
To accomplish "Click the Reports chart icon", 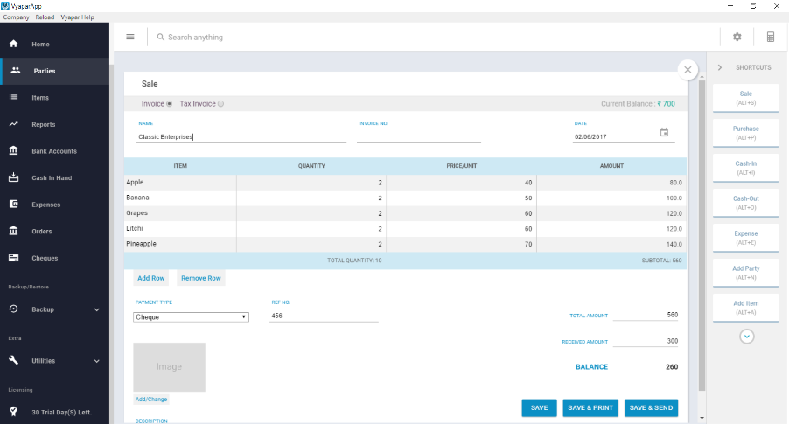I will click(14, 124).
